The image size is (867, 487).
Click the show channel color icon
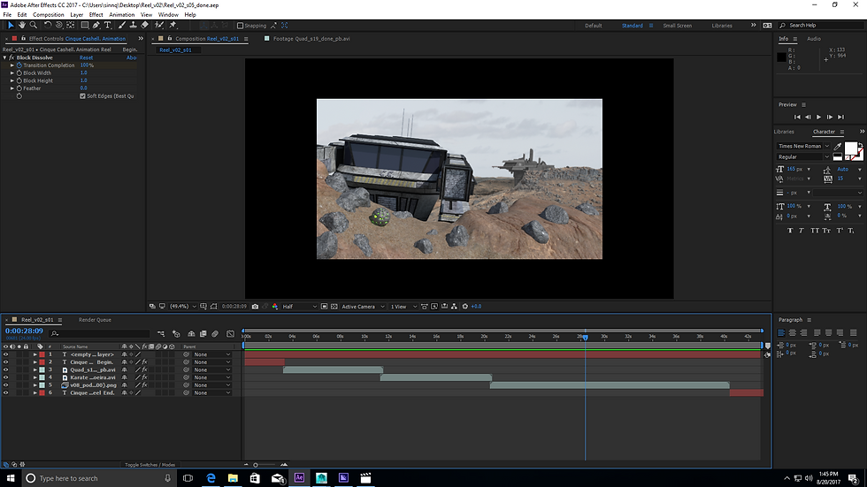pos(275,307)
